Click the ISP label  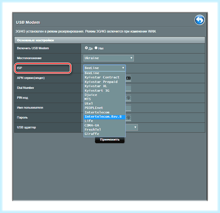click(x=19, y=68)
